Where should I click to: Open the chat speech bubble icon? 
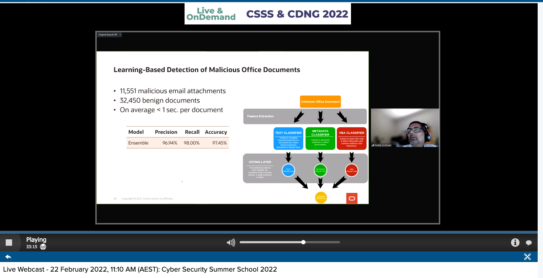(529, 243)
